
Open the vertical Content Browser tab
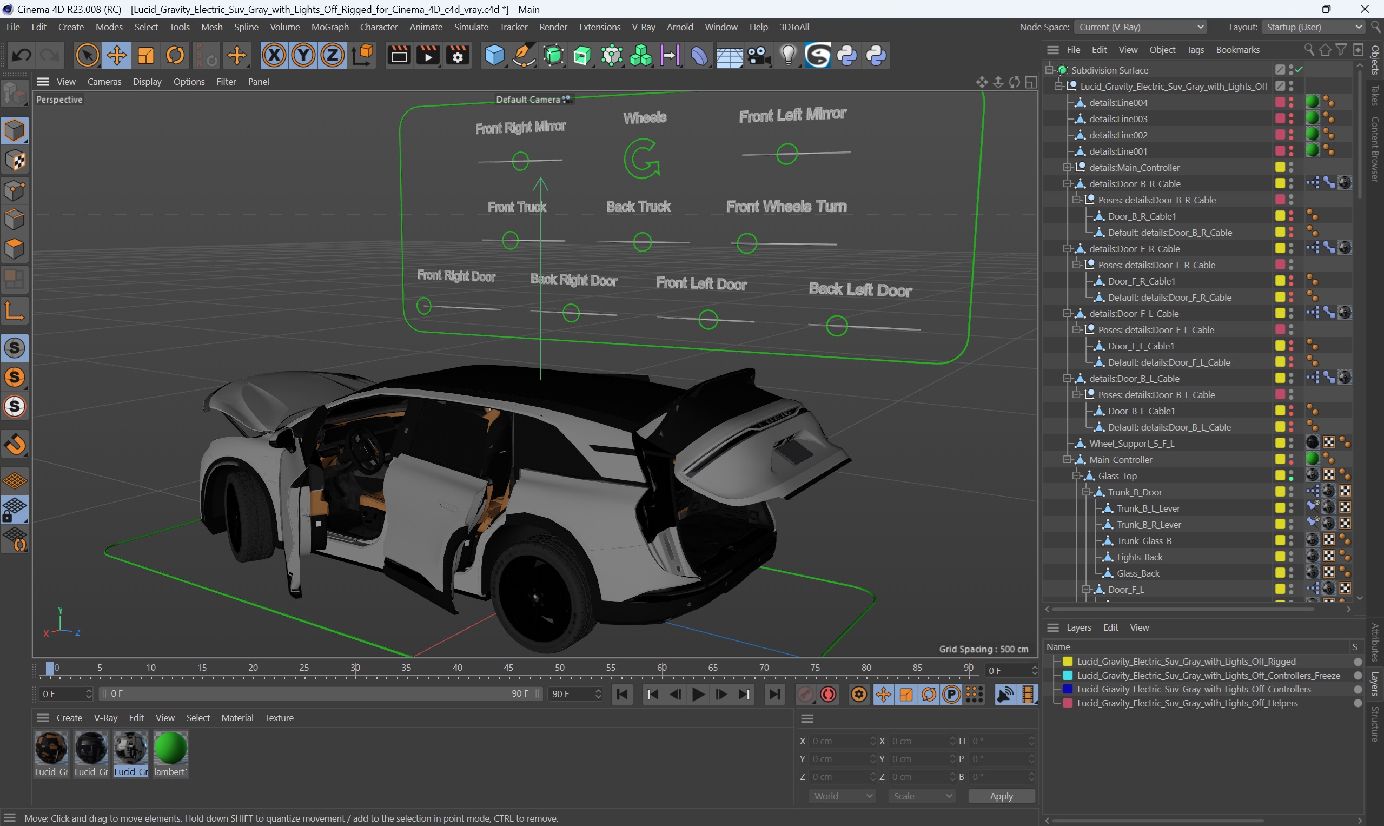[x=1375, y=149]
